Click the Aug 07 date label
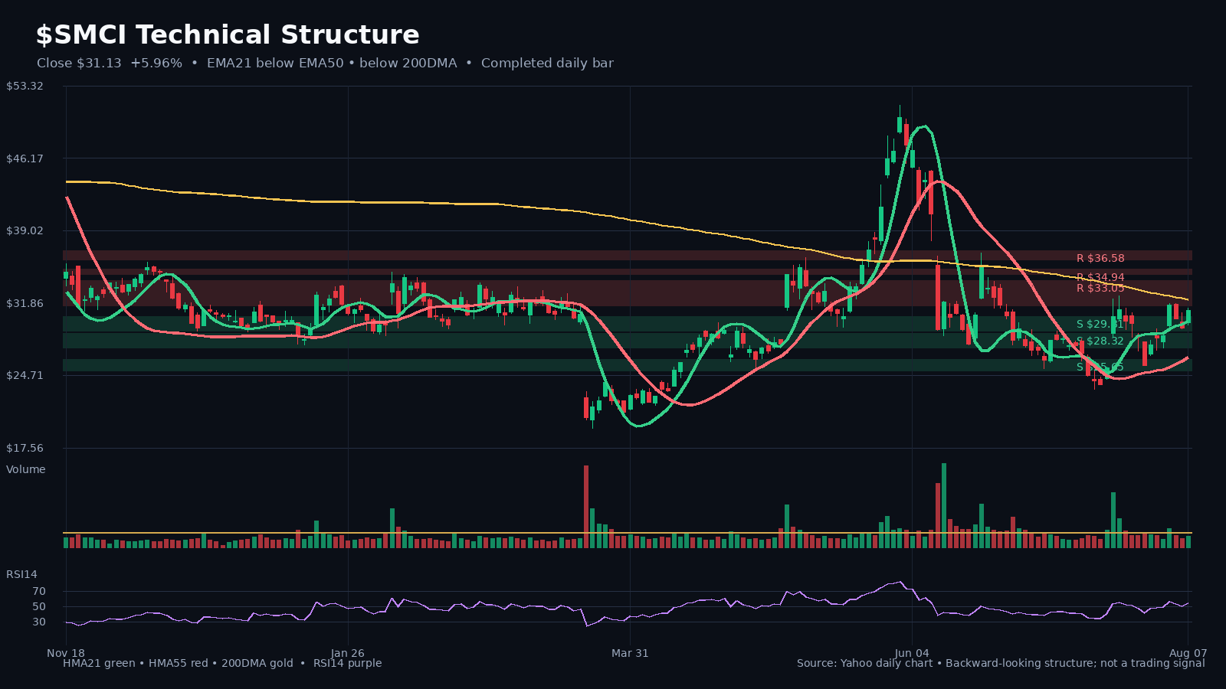 click(x=1188, y=653)
